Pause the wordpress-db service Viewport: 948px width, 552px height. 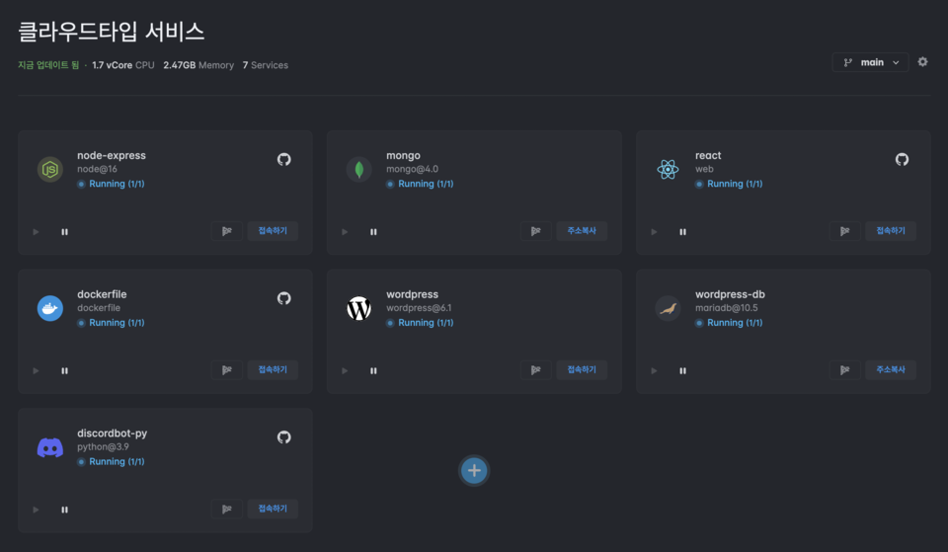[682, 371]
